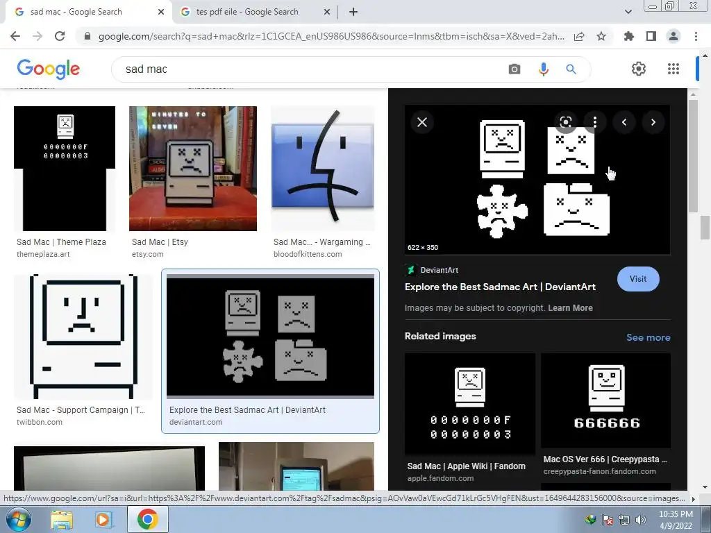
Task: Open the Chrome three-dot menu
Action: point(696,36)
